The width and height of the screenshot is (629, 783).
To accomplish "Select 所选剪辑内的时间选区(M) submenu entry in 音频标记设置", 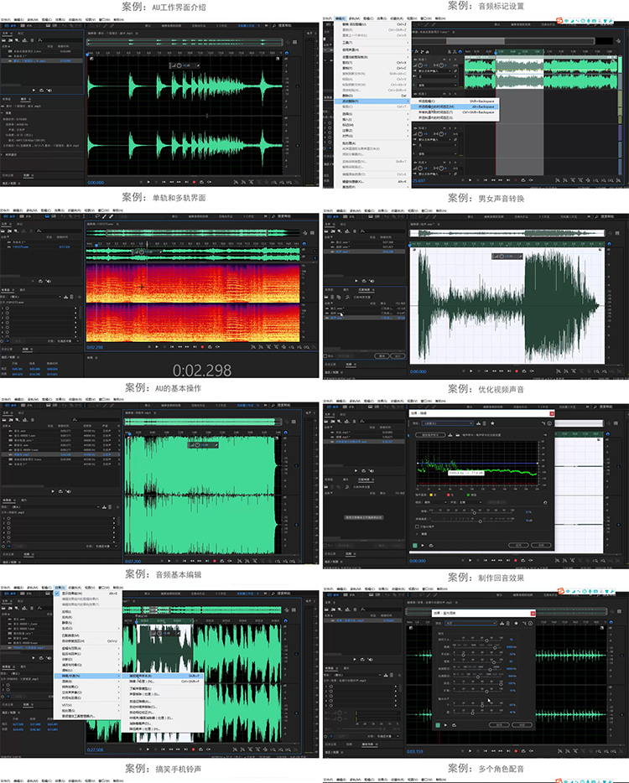I will 455,106.
